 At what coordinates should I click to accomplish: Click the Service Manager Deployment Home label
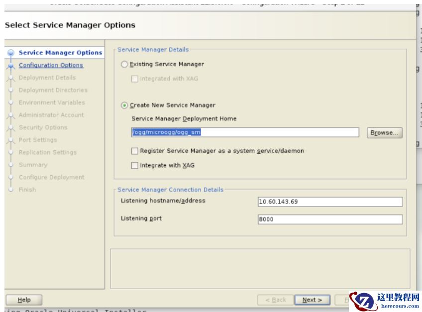[184, 119]
